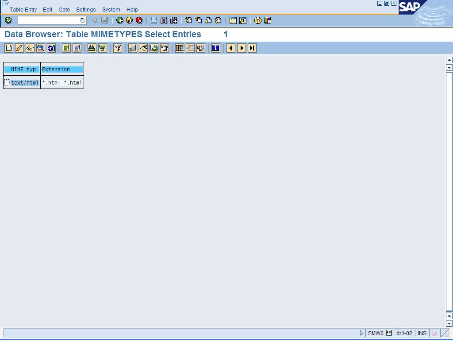Viewport: 453px width, 340px height.
Task: Click the Refresh icon
Action: pos(51,48)
